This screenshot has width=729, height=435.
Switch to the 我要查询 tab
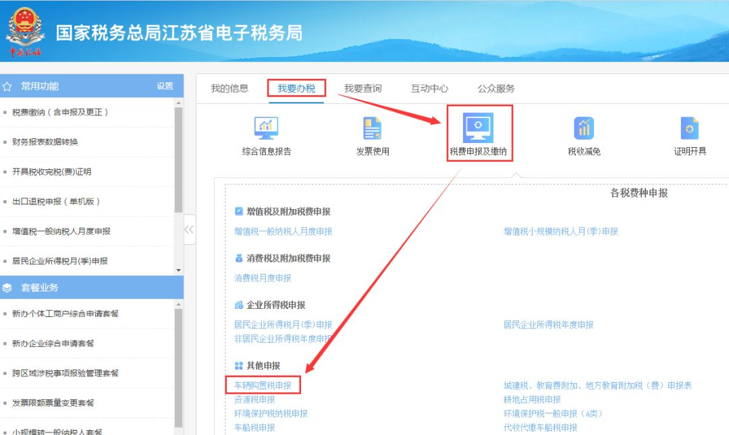click(362, 88)
